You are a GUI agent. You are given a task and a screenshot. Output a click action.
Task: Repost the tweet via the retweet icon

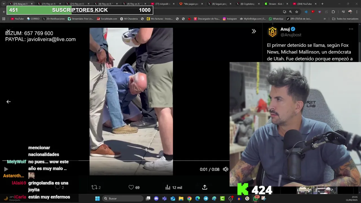94,187
